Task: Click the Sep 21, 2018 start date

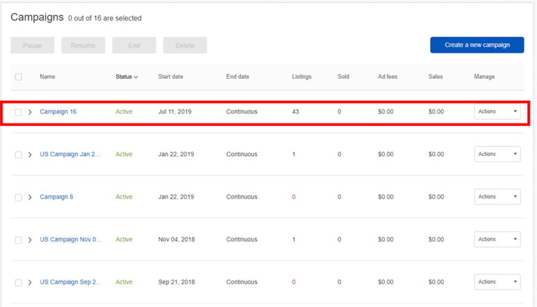Action: pyautogui.click(x=176, y=281)
